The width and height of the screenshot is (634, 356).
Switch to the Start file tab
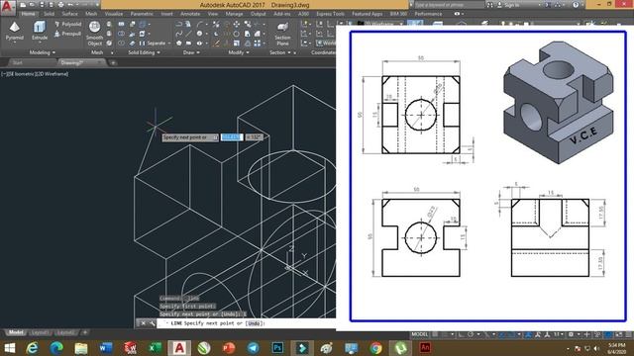[18, 62]
